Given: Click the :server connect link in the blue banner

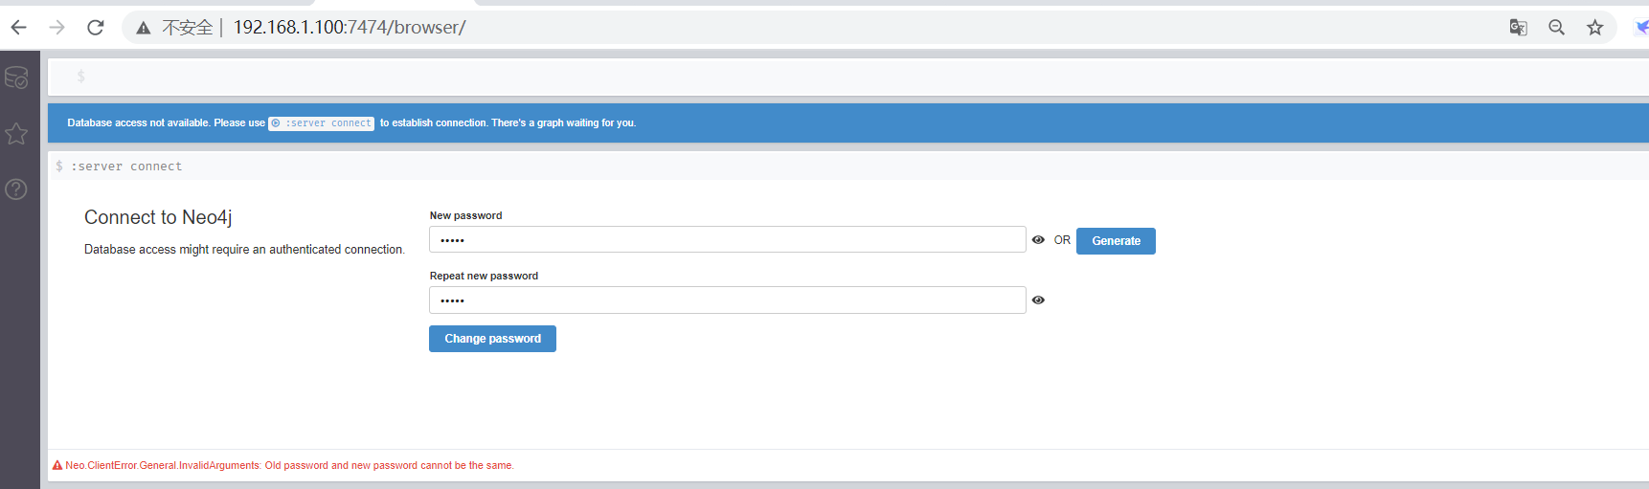Looking at the screenshot, I should 321,122.
